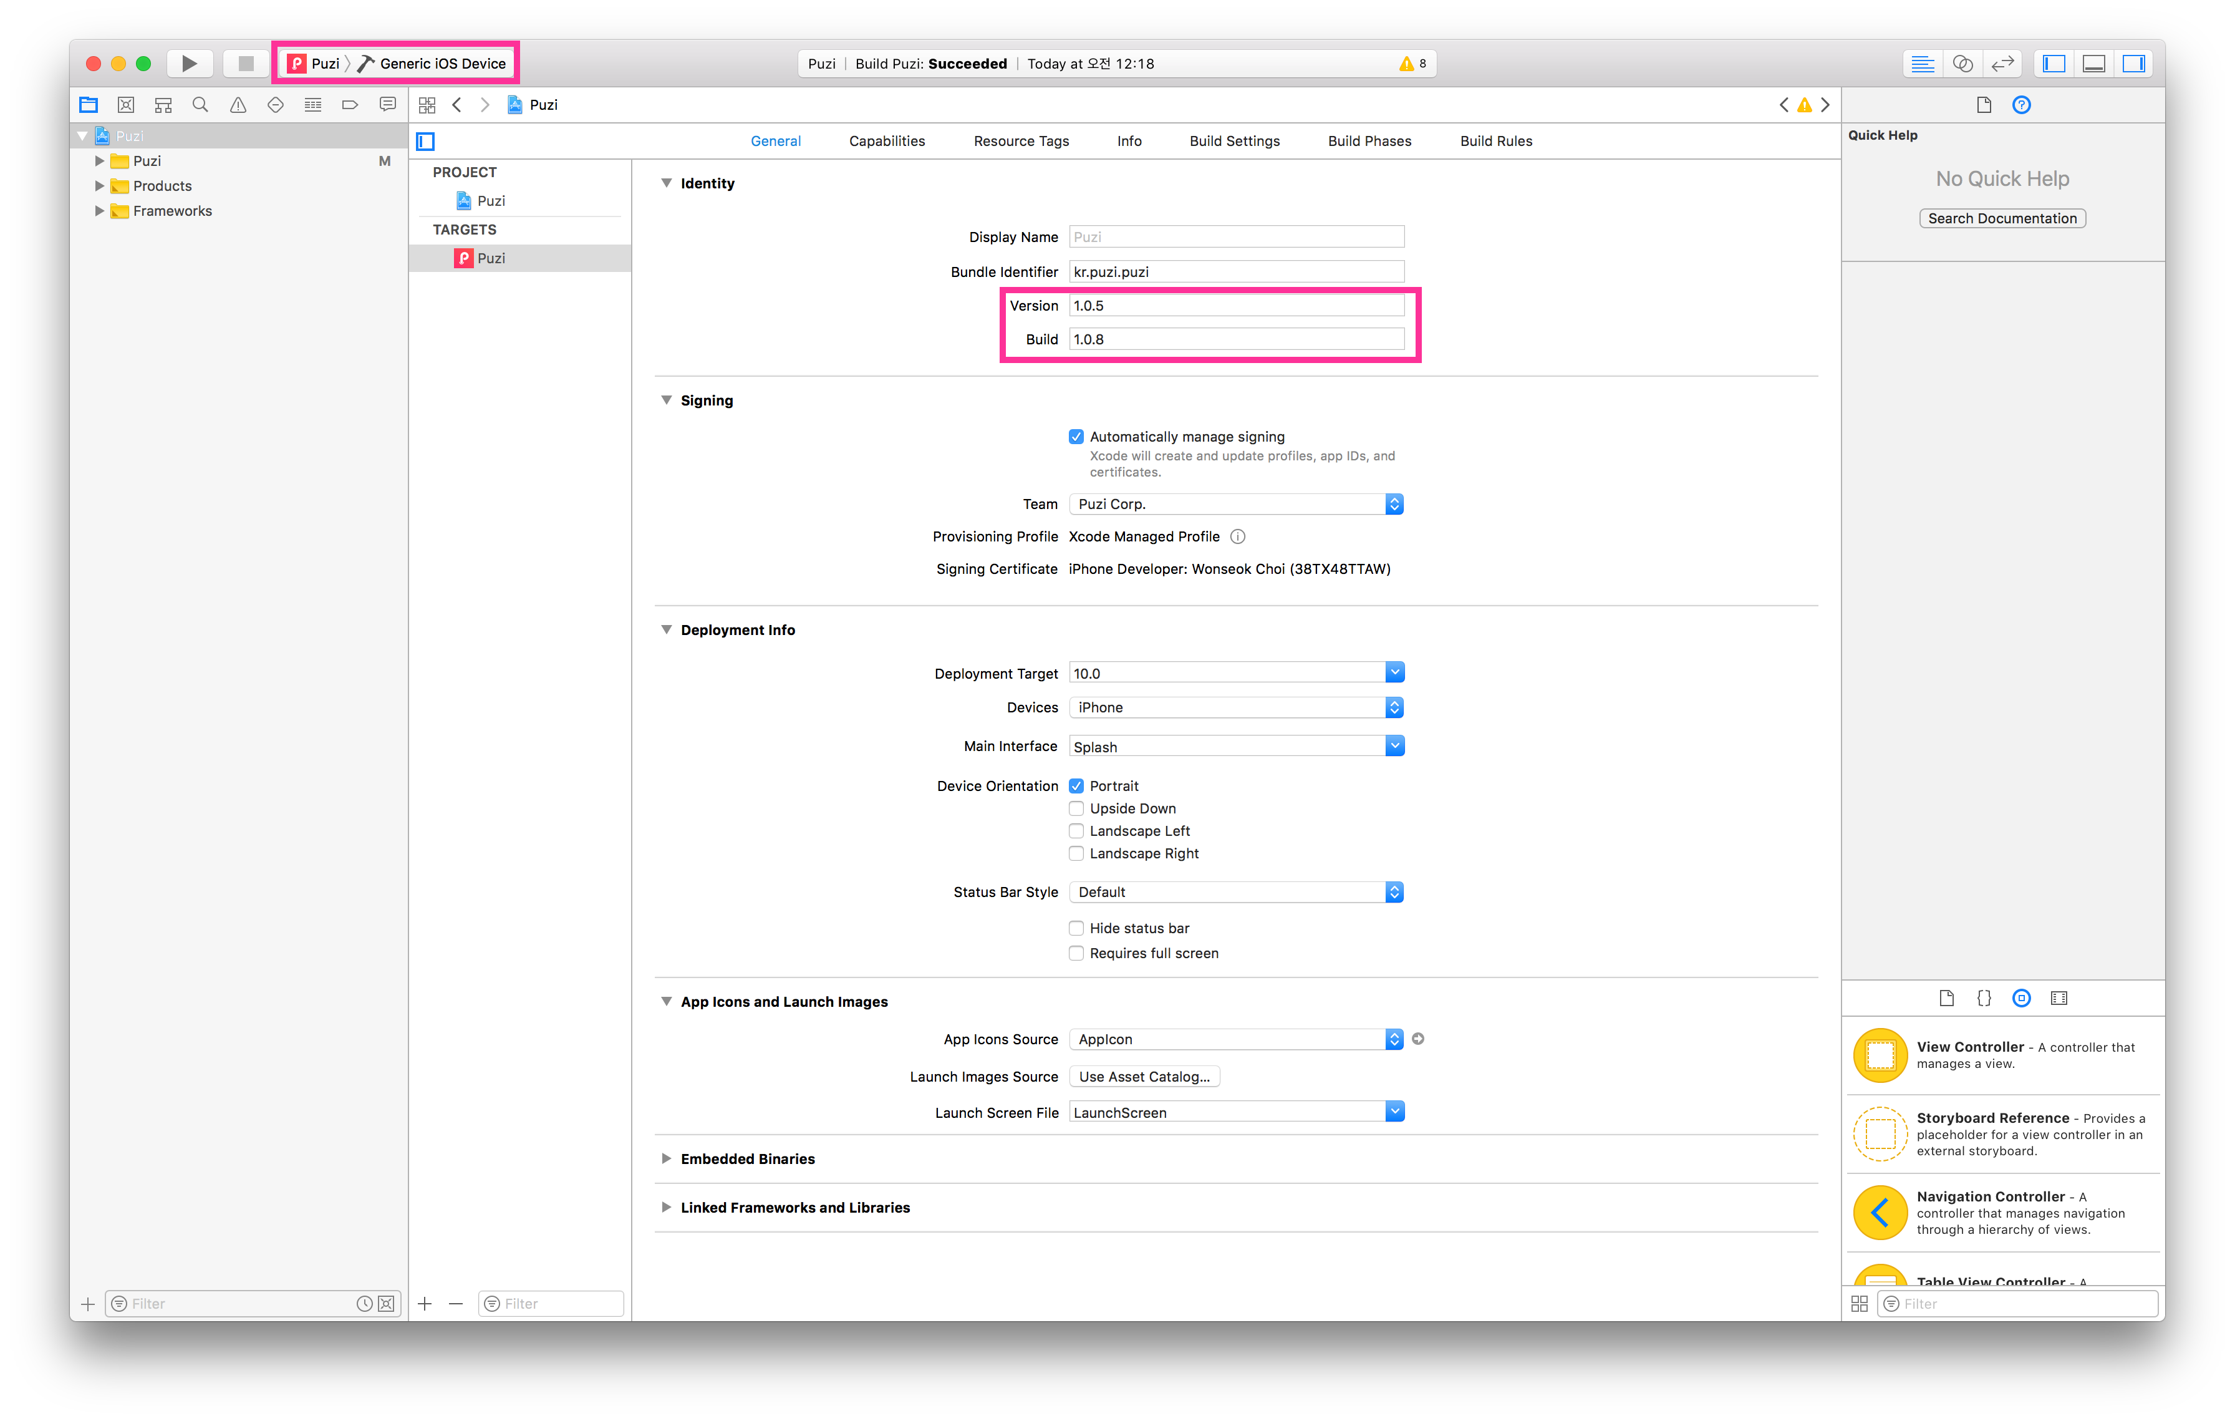Image resolution: width=2235 pixels, height=1421 pixels.
Task: Expand the Embedded Binaries section
Action: [x=665, y=1158]
